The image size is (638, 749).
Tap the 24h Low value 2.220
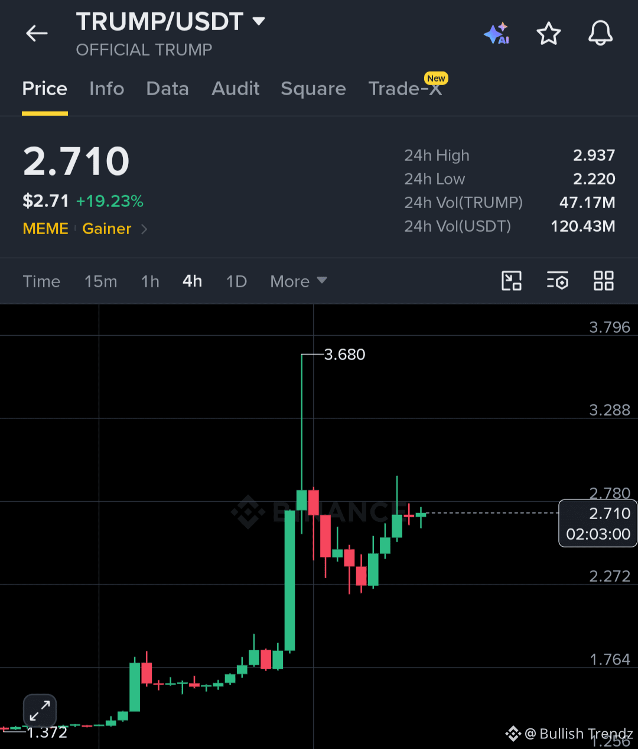click(594, 179)
